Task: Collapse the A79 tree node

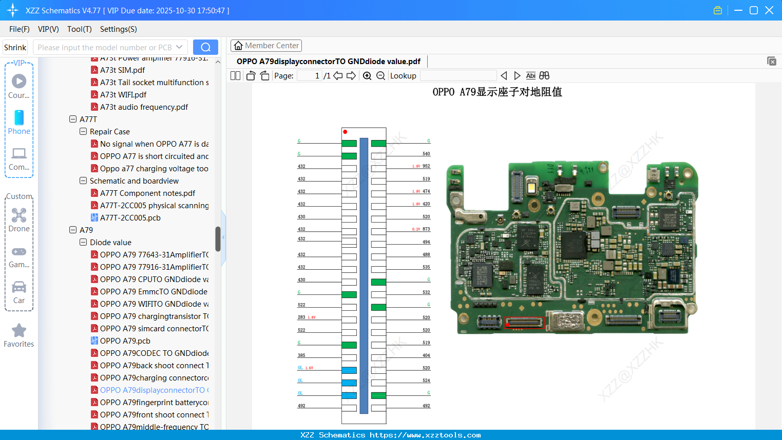Action: (x=72, y=230)
